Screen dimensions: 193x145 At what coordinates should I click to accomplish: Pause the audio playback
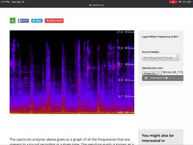point(146,78)
